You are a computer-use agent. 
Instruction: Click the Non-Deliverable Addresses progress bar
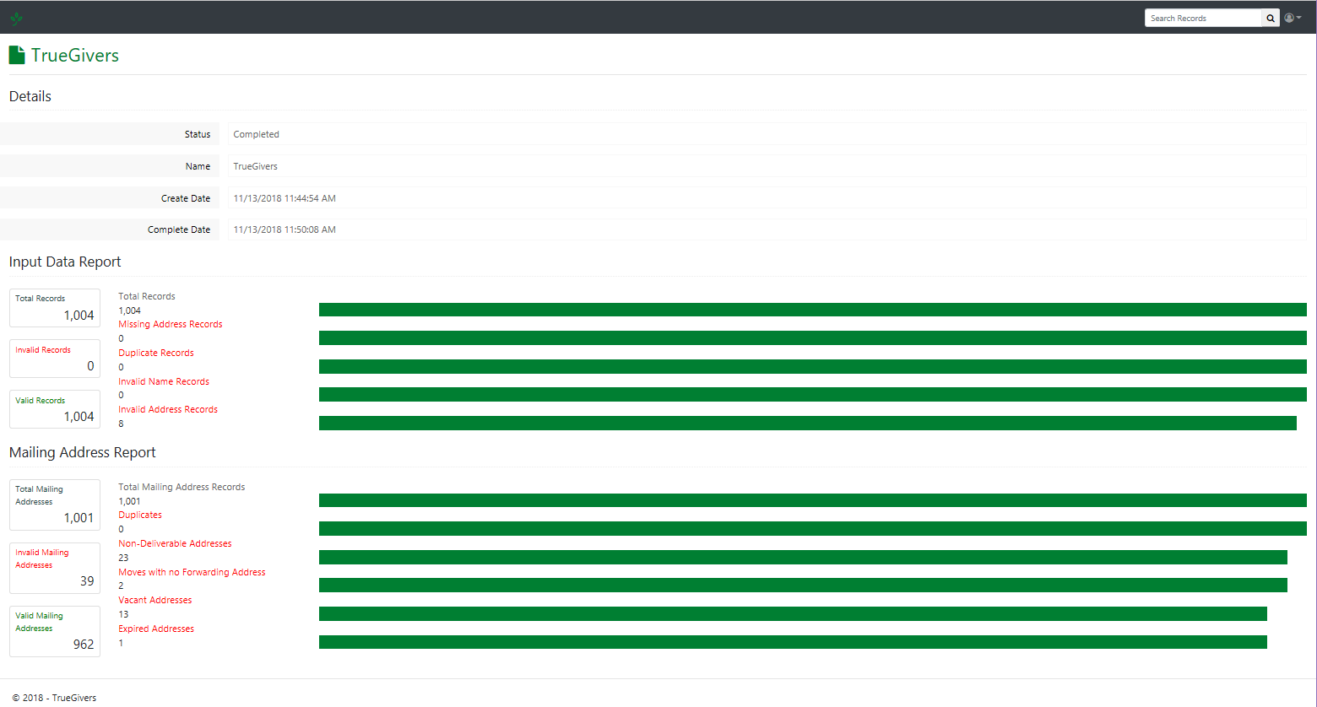click(x=803, y=557)
